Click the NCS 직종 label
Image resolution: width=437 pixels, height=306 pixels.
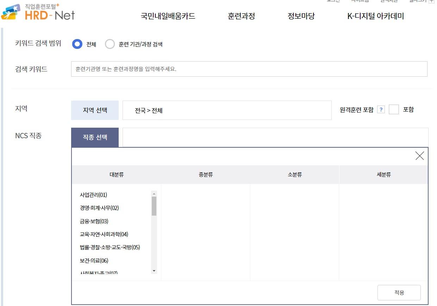click(x=28, y=135)
